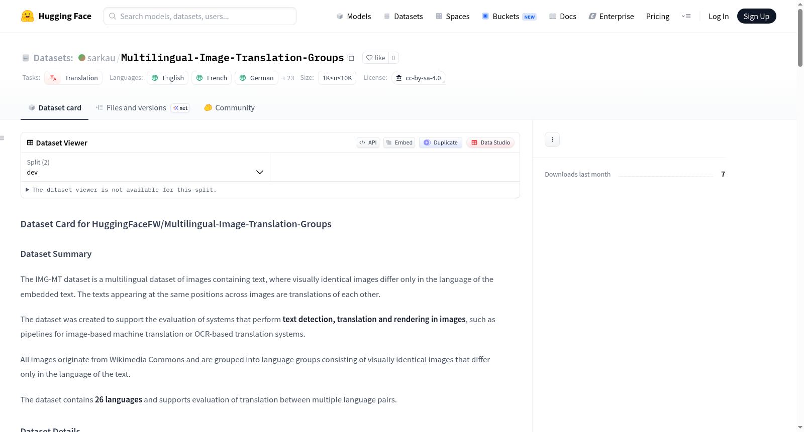Open the cc-by-sa-4.0 license tag
Viewport: 804px width, 432px height.
click(x=419, y=78)
